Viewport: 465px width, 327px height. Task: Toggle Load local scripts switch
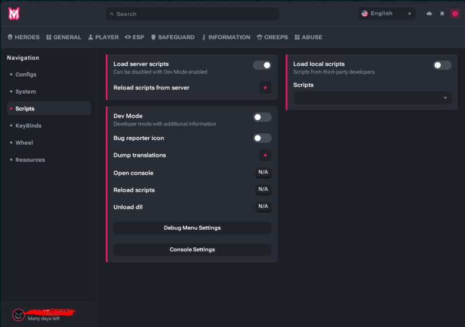point(442,65)
